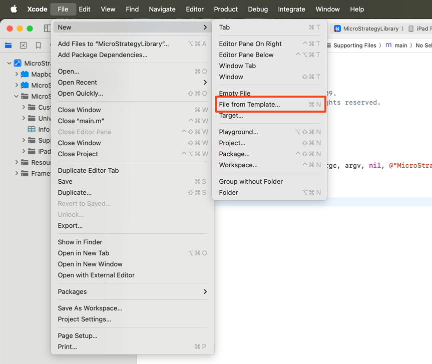Choose Package... in New submenu
Image resolution: width=432 pixels, height=364 pixels.
(270, 154)
